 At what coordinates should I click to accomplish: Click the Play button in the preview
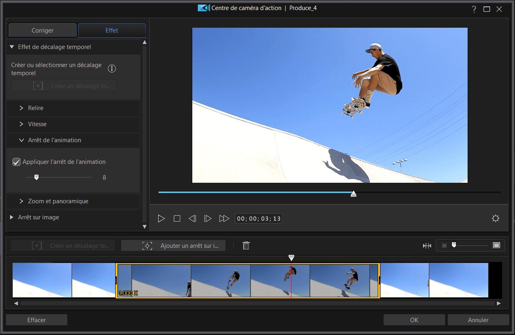[161, 218]
